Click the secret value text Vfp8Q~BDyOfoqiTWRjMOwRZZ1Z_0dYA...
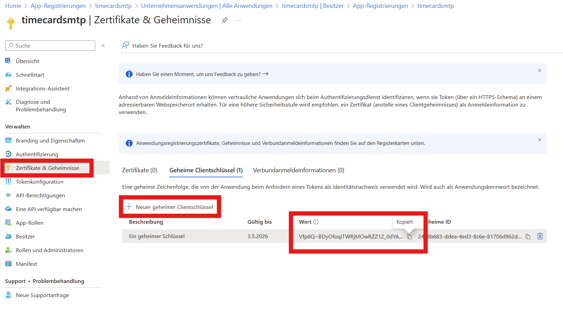 pyautogui.click(x=351, y=236)
